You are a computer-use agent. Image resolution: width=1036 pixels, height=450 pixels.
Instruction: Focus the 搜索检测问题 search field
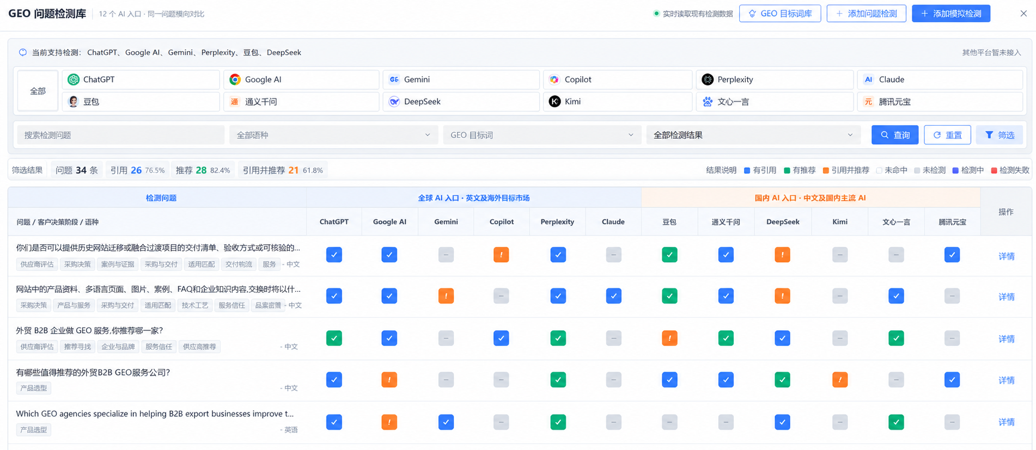pyautogui.click(x=120, y=135)
